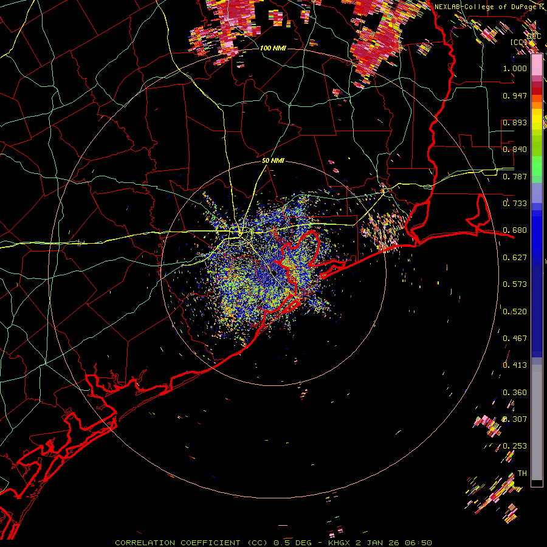Click the 0.627 color scale value
Screen dimensions: 547x547
click(515, 257)
